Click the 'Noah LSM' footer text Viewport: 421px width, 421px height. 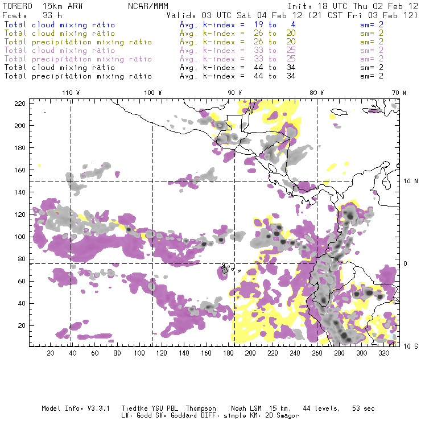coord(246,408)
